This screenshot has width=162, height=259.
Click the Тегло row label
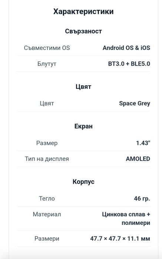click(x=47, y=199)
